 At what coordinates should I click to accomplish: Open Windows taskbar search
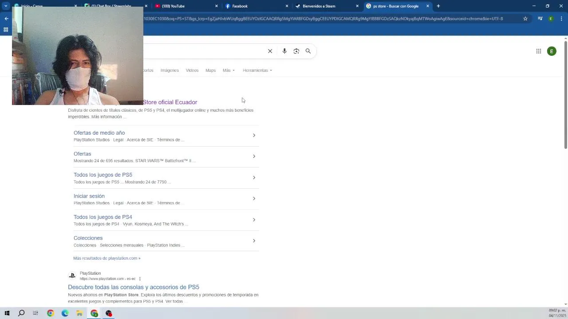click(21, 313)
